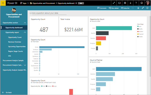Click the Opportunities and Procurement app logo
This screenshot has width=151, height=95.
pyautogui.click(x=14, y=10)
